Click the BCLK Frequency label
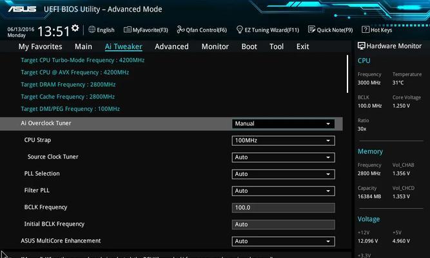Image resolution: width=430 pixels, height=258 pixels. click(46, 207)
